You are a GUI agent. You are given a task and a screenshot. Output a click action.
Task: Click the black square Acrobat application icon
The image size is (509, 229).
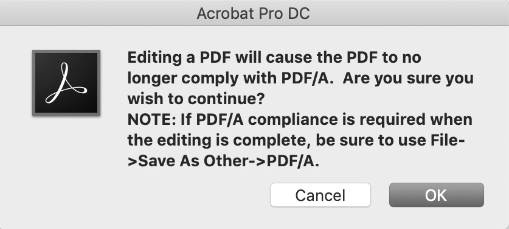[66, 83]
